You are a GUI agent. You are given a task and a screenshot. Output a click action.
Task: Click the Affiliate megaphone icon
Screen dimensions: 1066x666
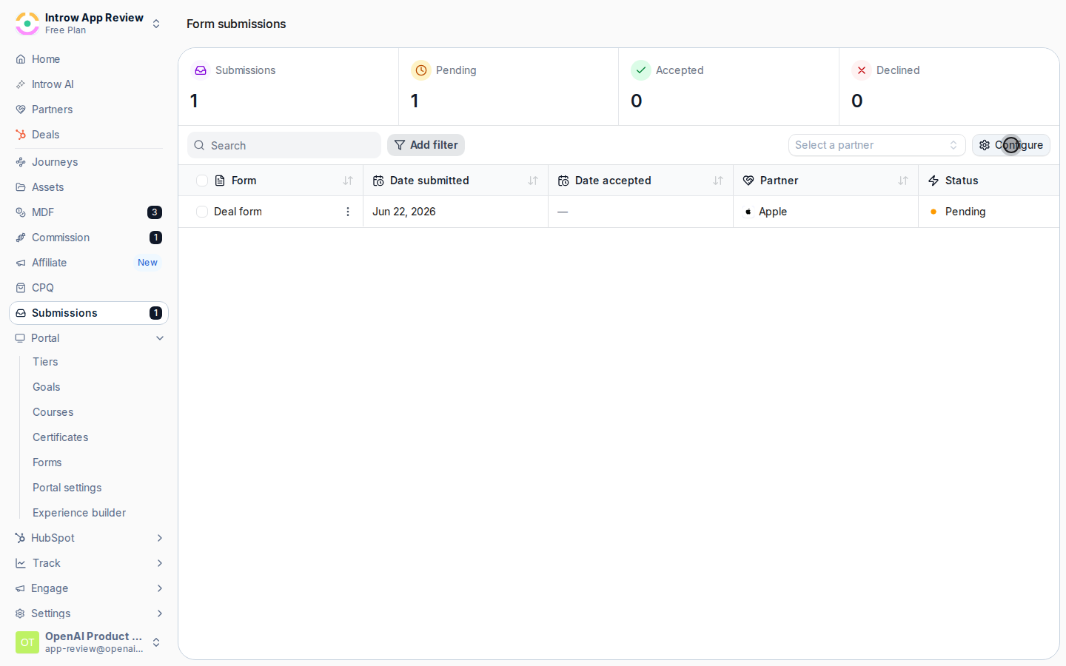point(21,263)
